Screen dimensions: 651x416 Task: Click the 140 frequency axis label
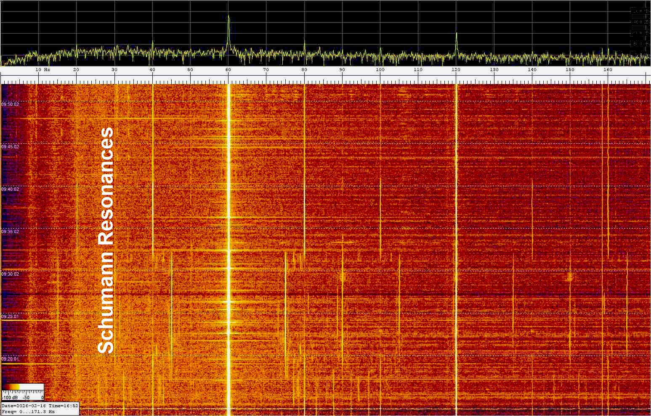(x=532, y=69)
